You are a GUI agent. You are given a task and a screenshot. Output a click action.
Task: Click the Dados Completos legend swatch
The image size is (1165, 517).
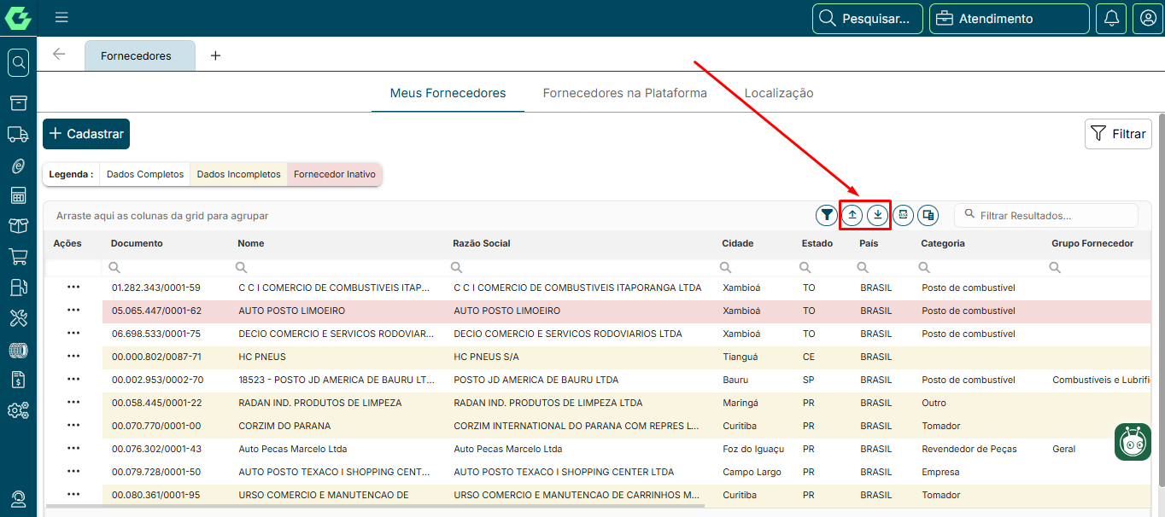click(x=145, y=174)
